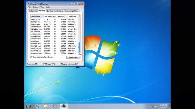
Task: Click the Show desktop strip
Action: pyautogui.click(x=169, y=106)
